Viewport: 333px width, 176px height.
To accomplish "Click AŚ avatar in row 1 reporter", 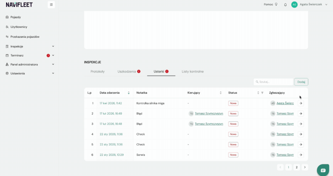I will [x=273, y=103].
